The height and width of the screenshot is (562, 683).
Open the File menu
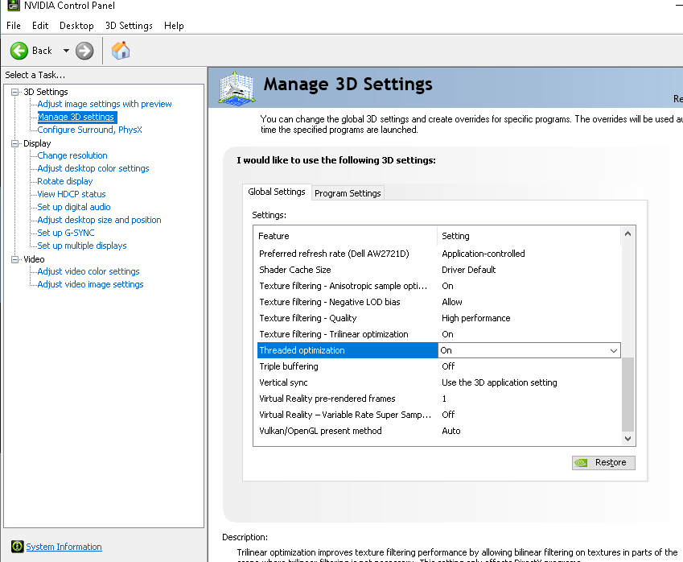tap(14, 26)
